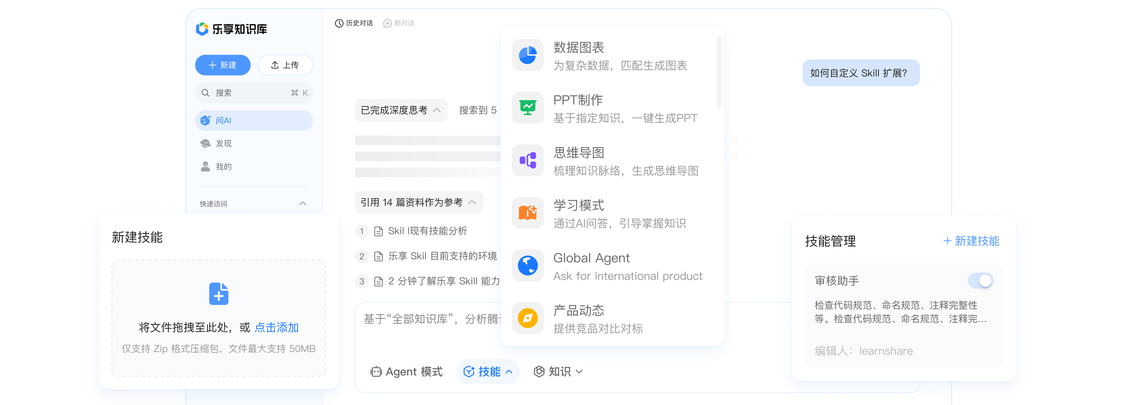Collapse the 技能 dropdown menu

point(488,372)
